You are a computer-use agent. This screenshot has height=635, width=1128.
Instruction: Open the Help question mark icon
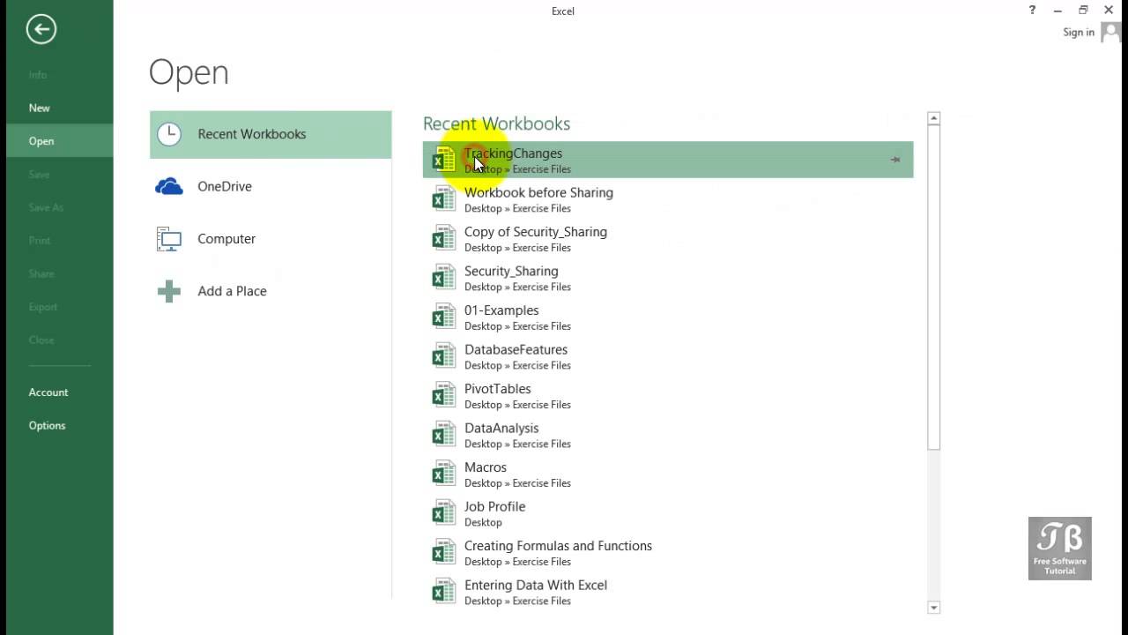[1032, 11]
